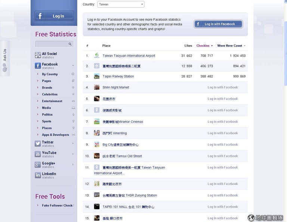The image size is (287, 222).
Task: Expand the Google+ statistics section arrow
Action: pyautogui.click(x=73, y=165)
